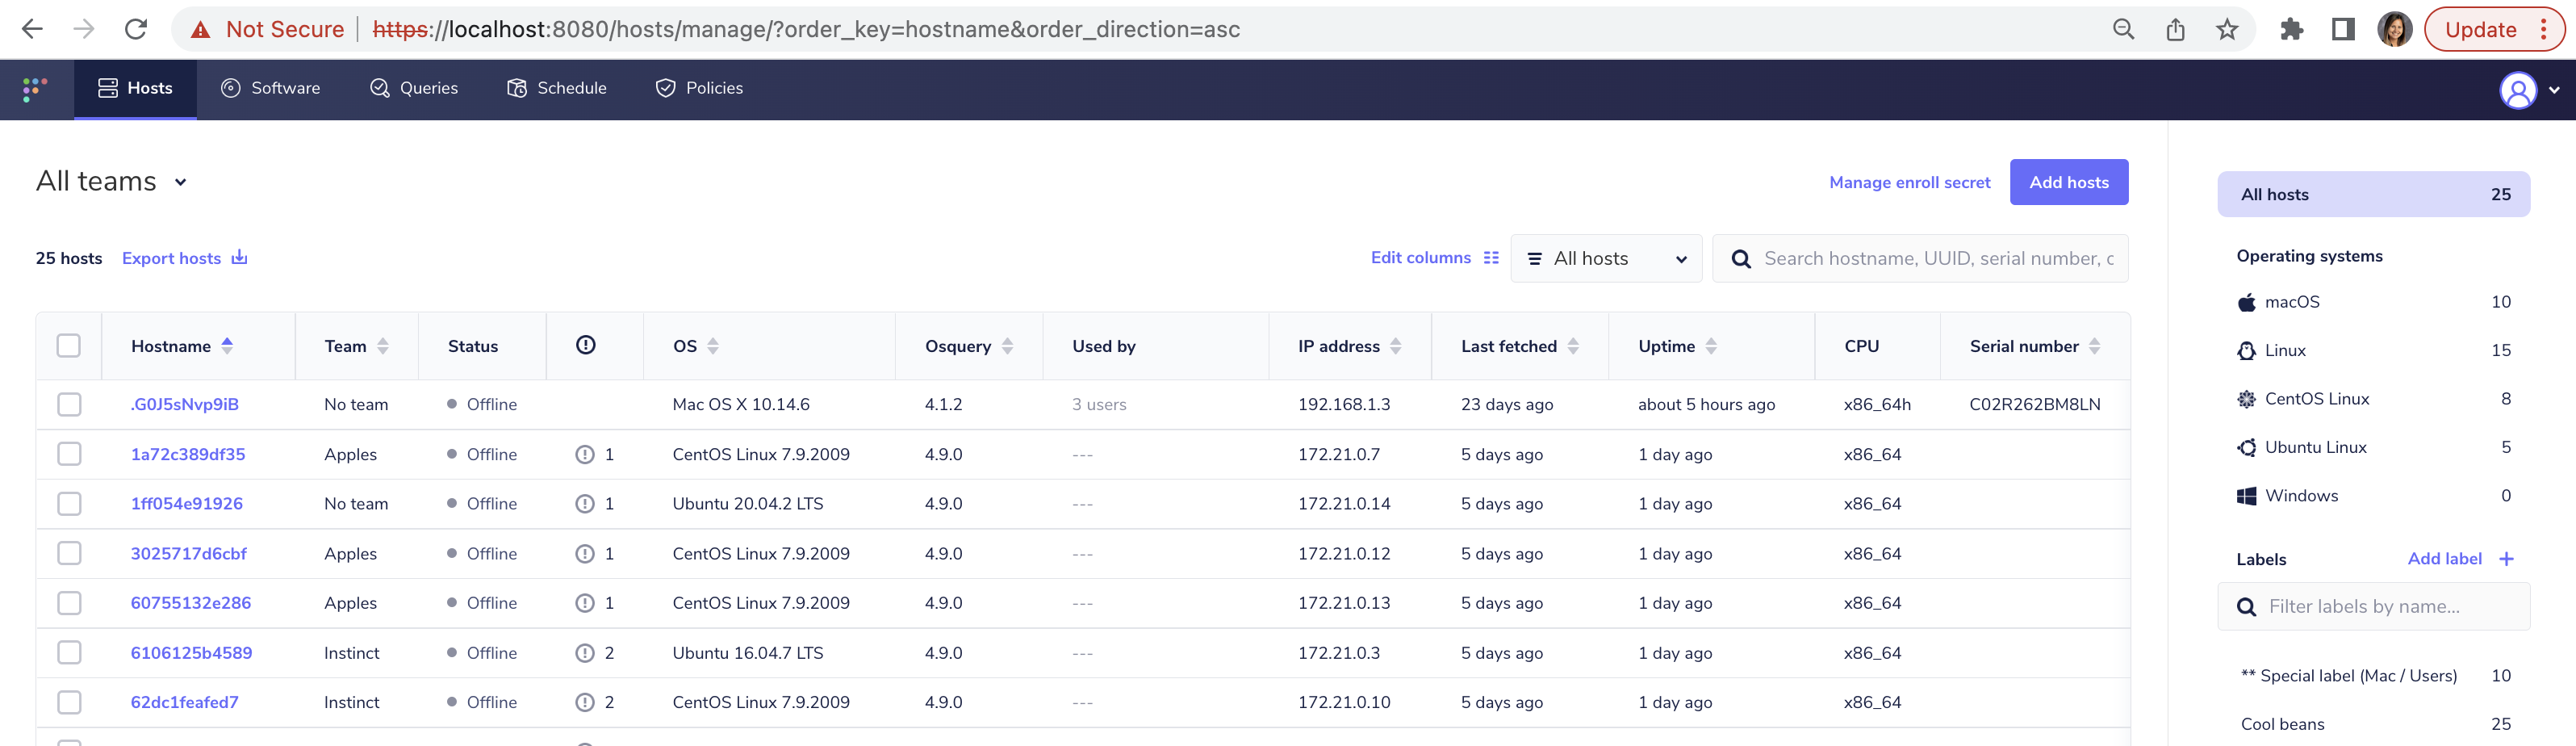Go back with the browser back arrow
The height and width of the screenshot is (746, 2576).
tap(32, 29)
